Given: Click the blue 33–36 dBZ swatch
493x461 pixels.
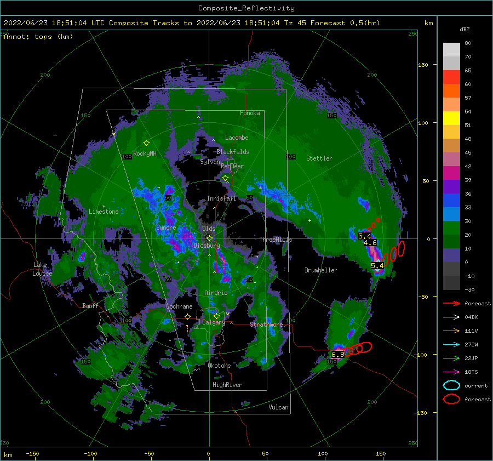Looking at the screenshot, I should [451, 200].
